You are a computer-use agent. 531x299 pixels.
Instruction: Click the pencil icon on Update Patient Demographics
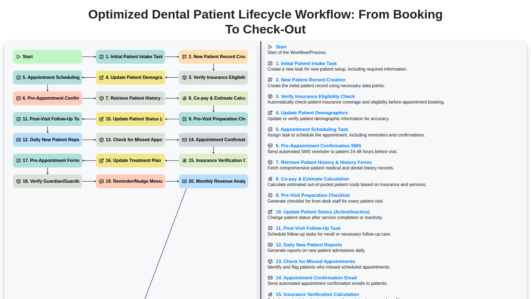101,78
